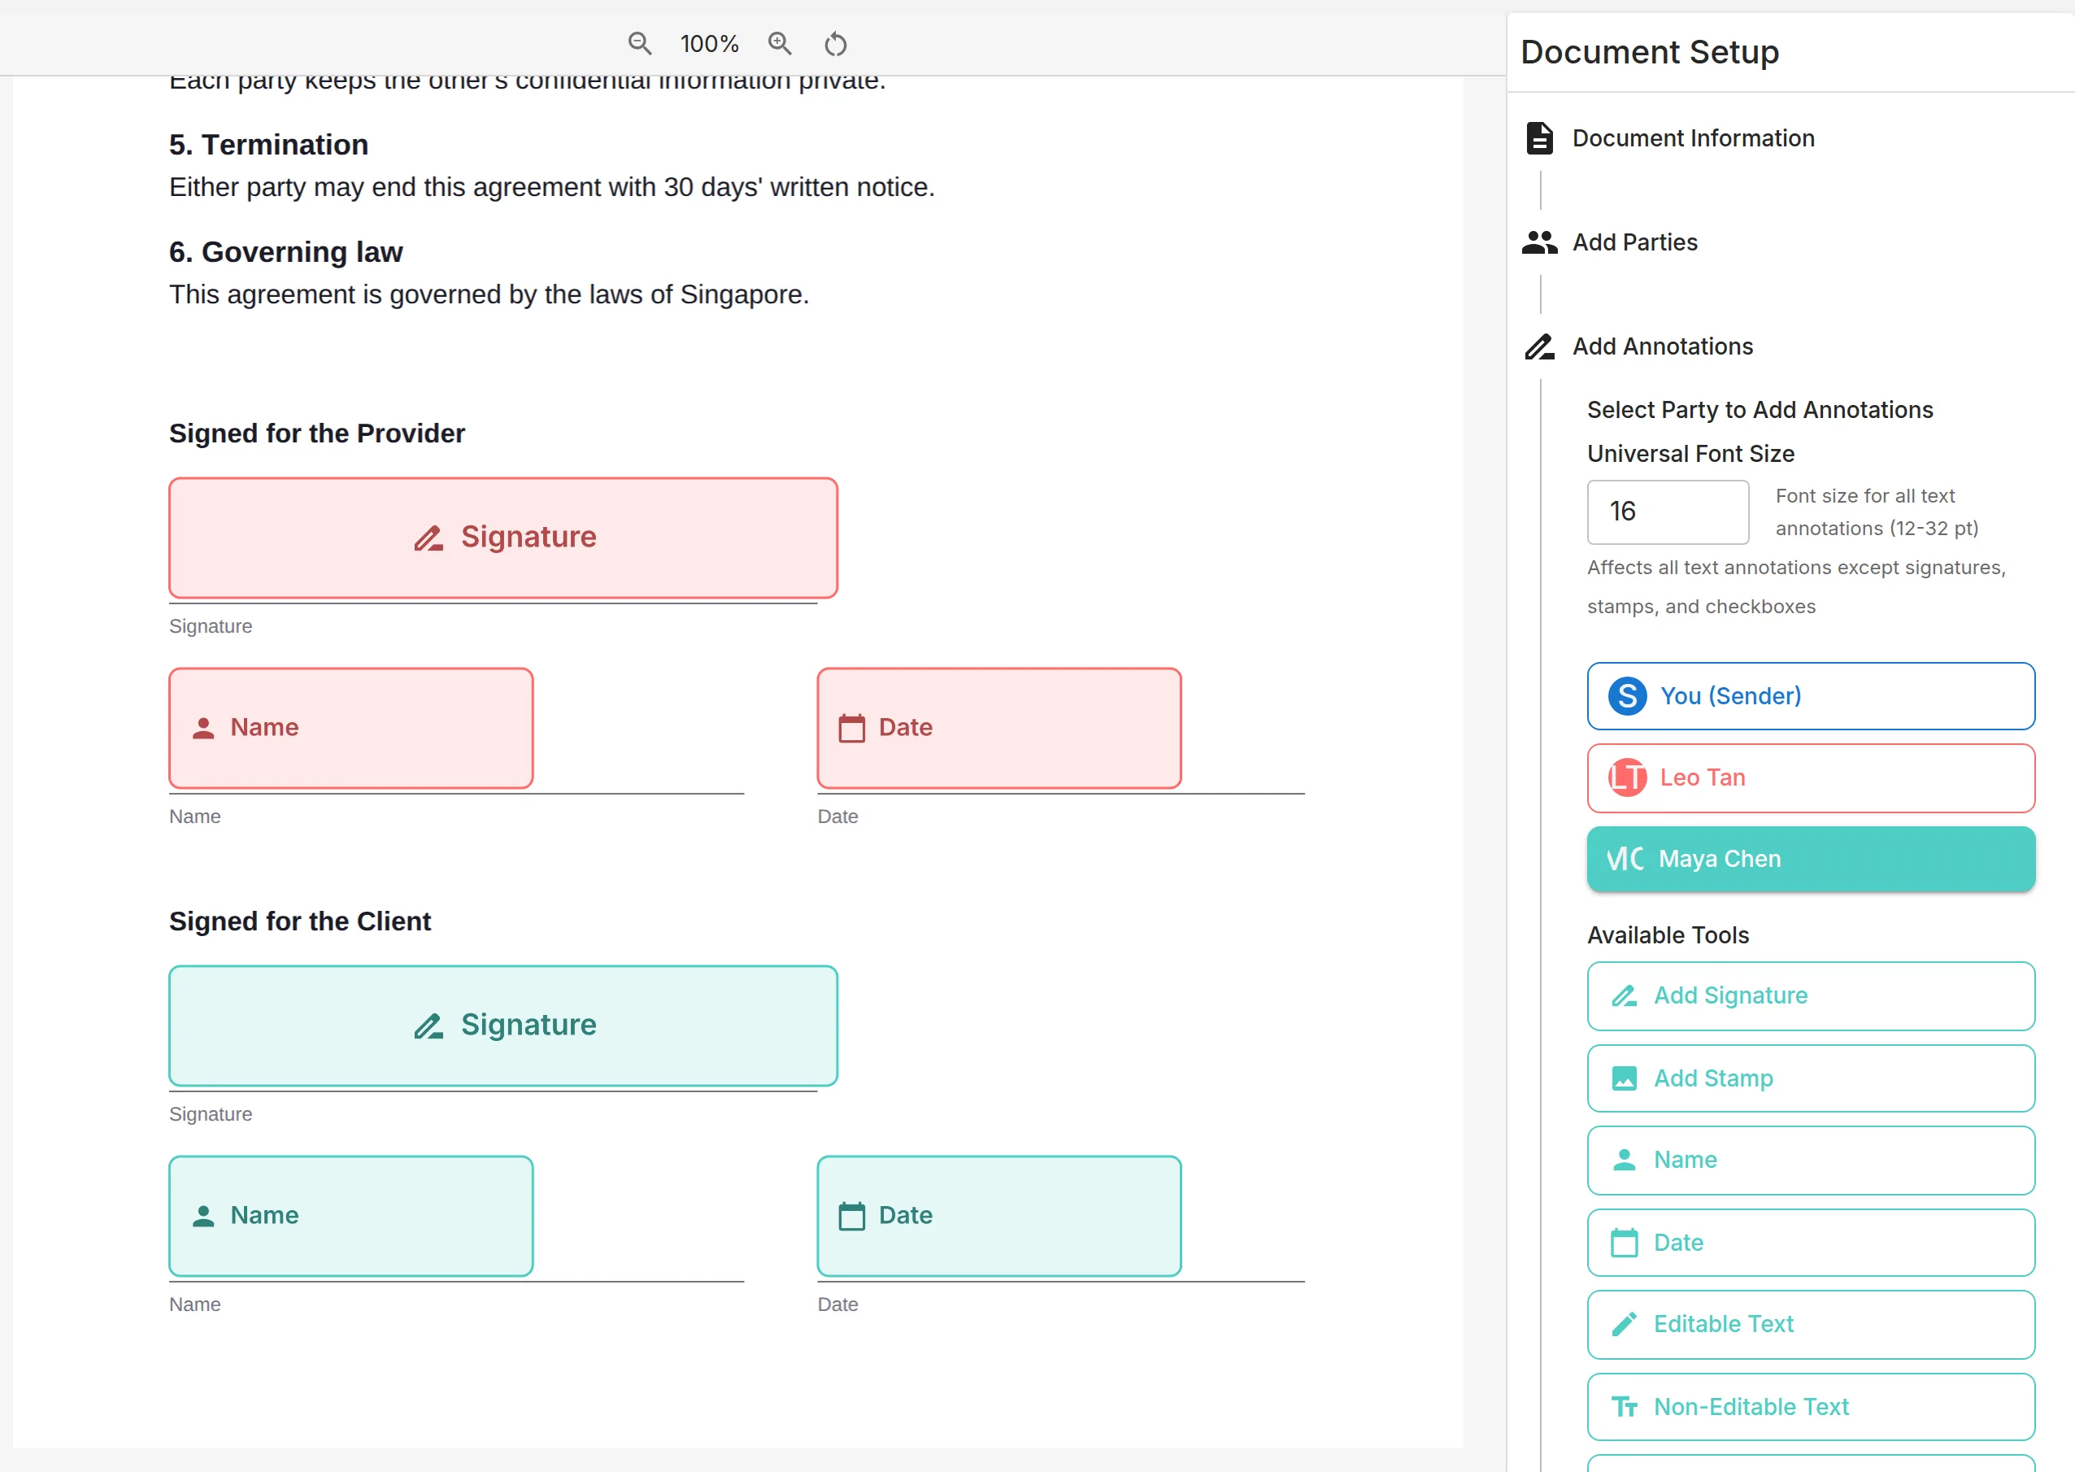The width and height of the screenshot is (2075, 1472).
Task: Choose the Name tool in Available Tools
Action: (x=1811, y=1161)
